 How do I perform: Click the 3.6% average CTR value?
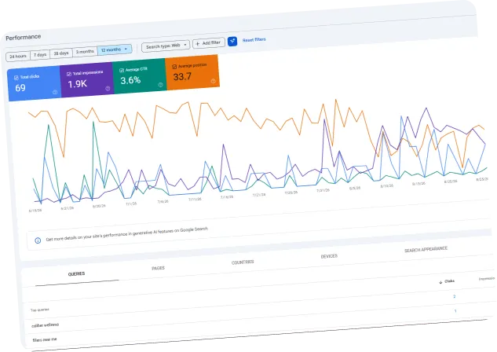click(x=130, y=80)
